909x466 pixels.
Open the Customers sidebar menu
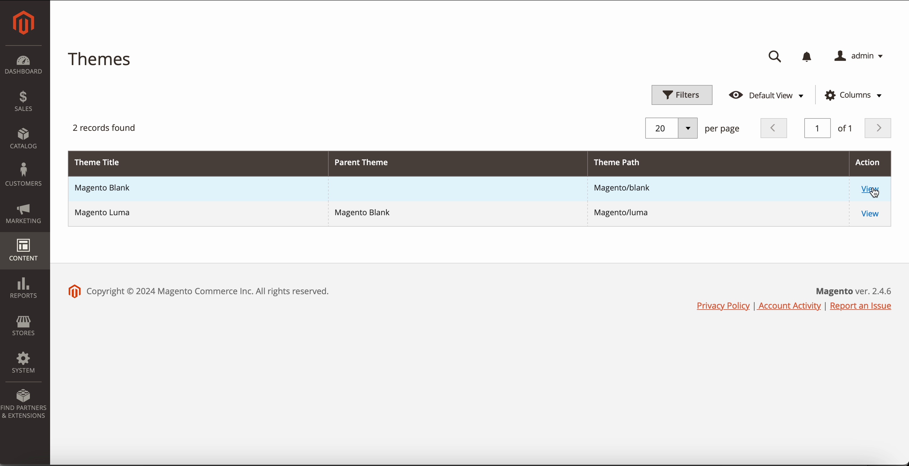[x=23, y=175]
